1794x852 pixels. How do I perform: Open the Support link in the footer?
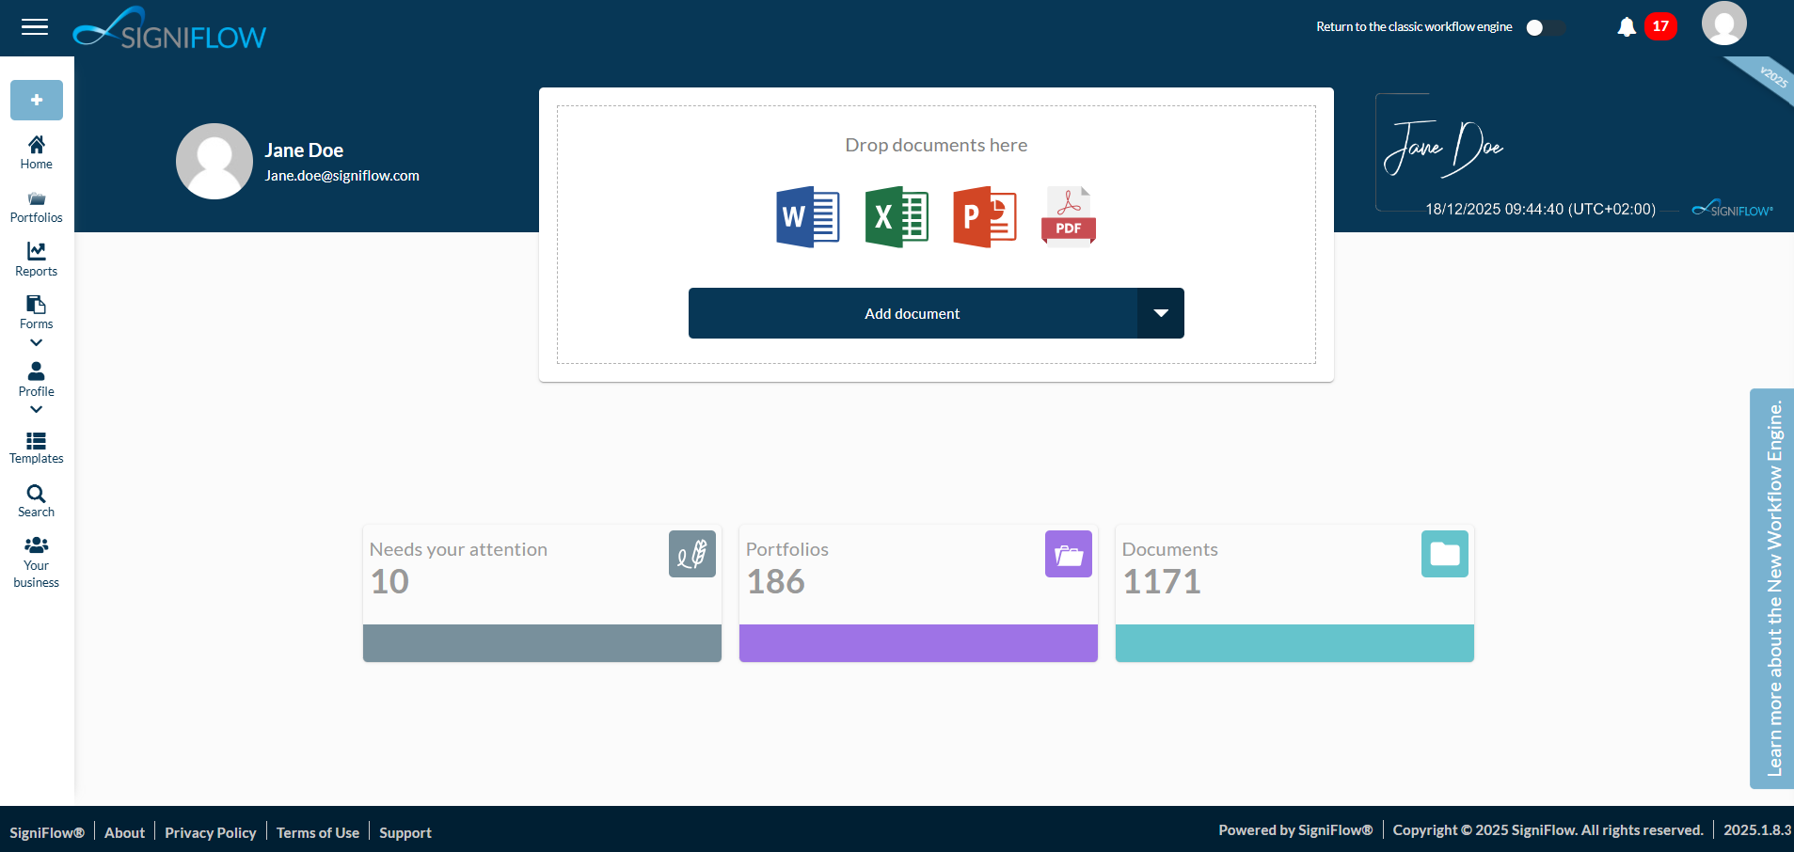click(x=405, y=831)
